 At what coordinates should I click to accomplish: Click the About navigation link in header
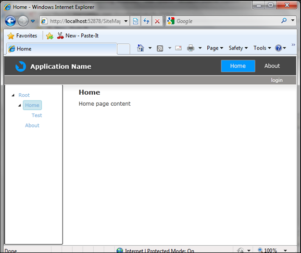272,66
